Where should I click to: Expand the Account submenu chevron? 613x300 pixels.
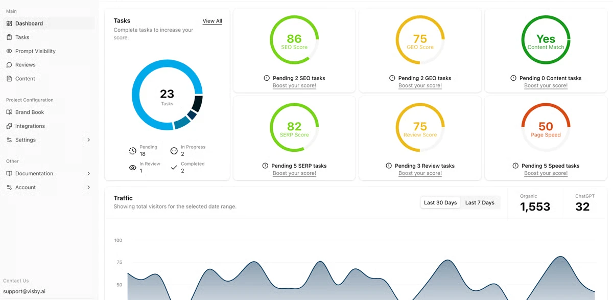(x=88, y=188)
